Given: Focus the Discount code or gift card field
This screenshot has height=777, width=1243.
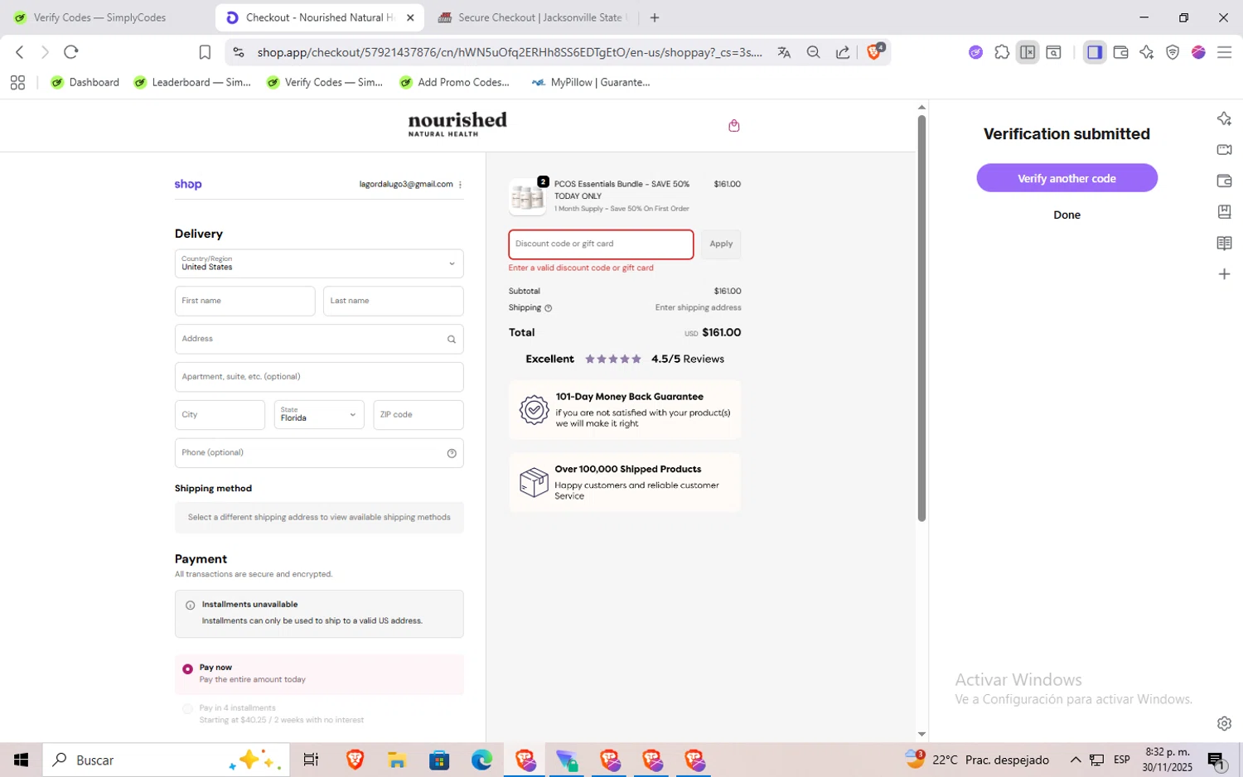Looking at the screenshot, I should [x=601, y=244].
